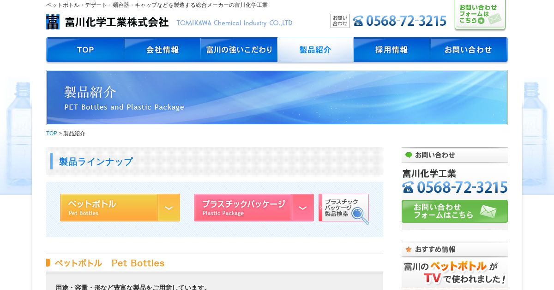The height and width of the screenshot is (290, 554).
Task: Click the TOMIKAWA Chemical Industry CO.,LTD text
Action: pyautogui.click(x=235, y=23)
